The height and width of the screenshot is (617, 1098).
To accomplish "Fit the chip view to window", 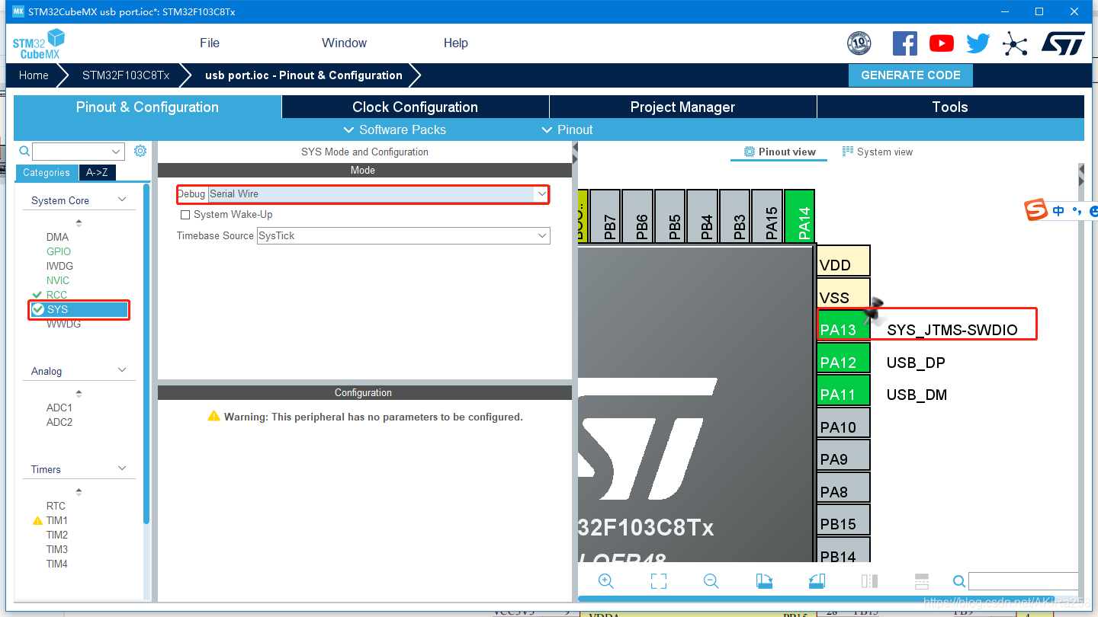I will pos(659,581).
